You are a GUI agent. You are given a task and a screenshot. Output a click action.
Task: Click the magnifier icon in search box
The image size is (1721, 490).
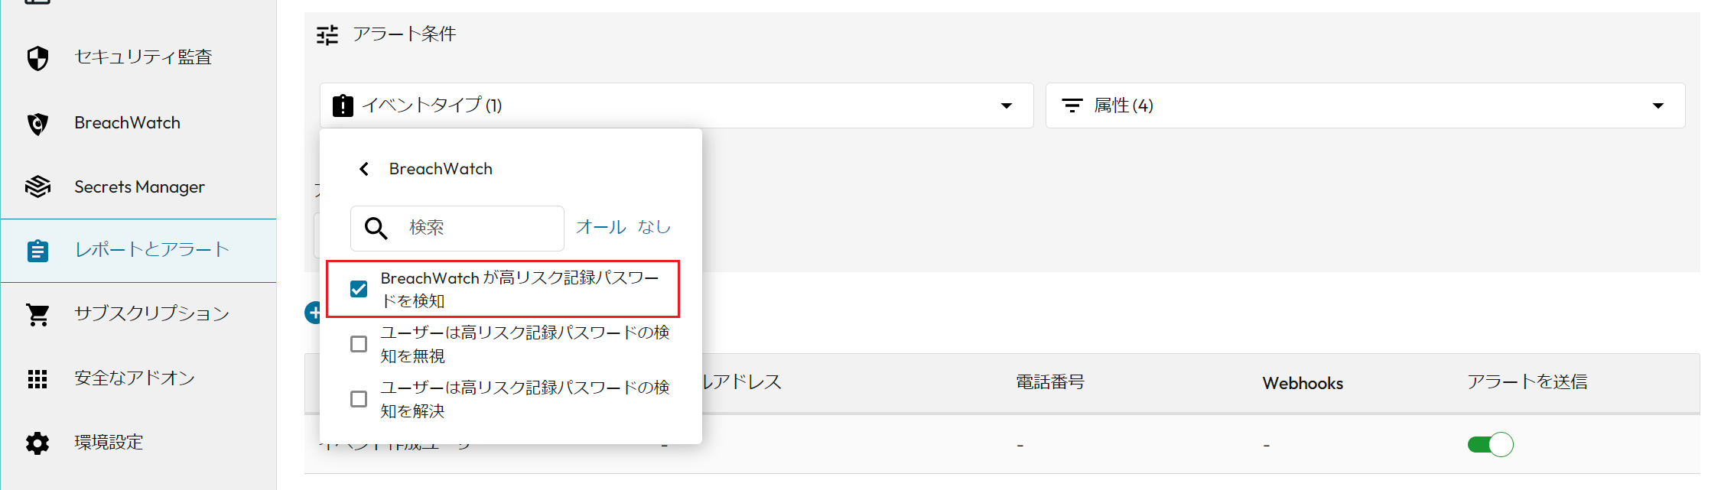(x=376, y=228)
